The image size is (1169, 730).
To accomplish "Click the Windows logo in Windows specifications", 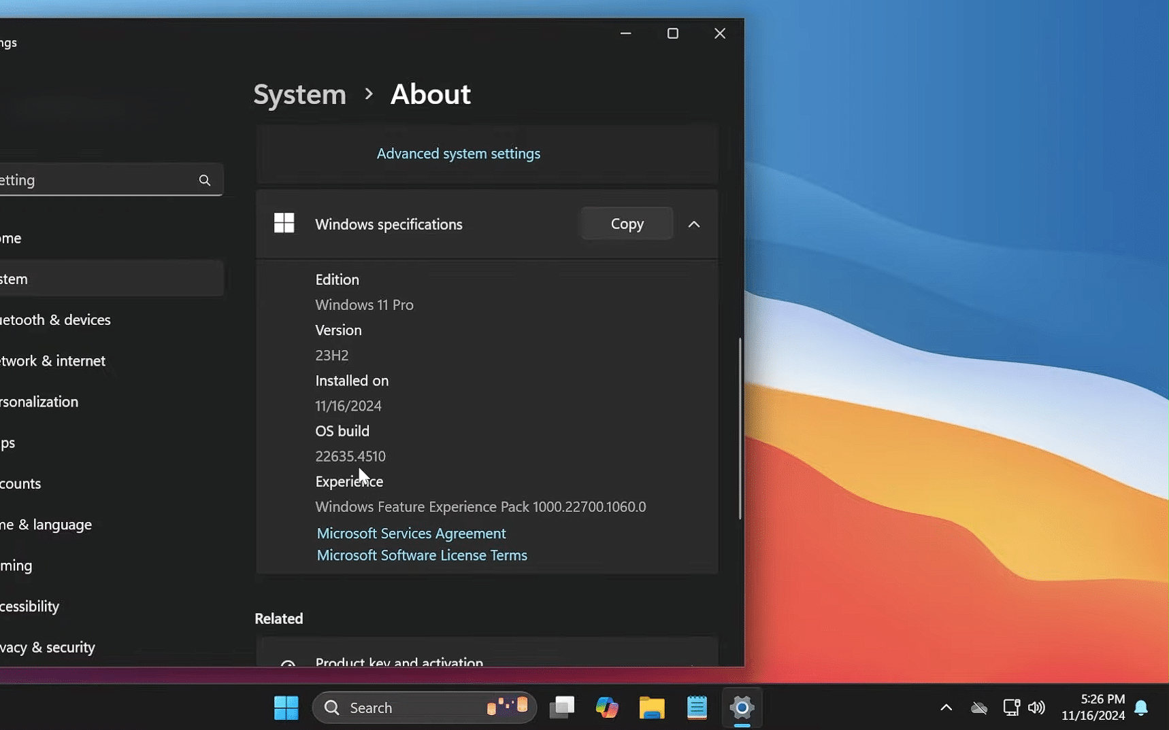I will click(x=284, y=223).
